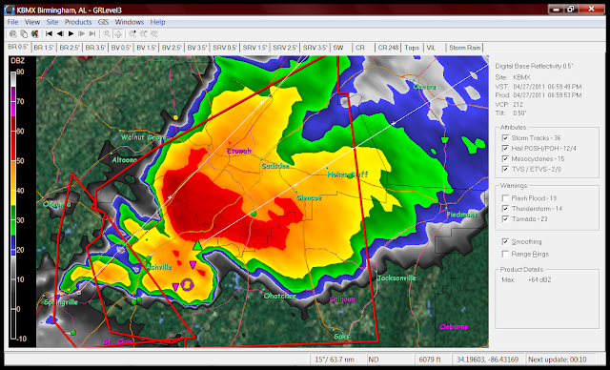Click the 6079 ft status bar field

coord(430,360)
